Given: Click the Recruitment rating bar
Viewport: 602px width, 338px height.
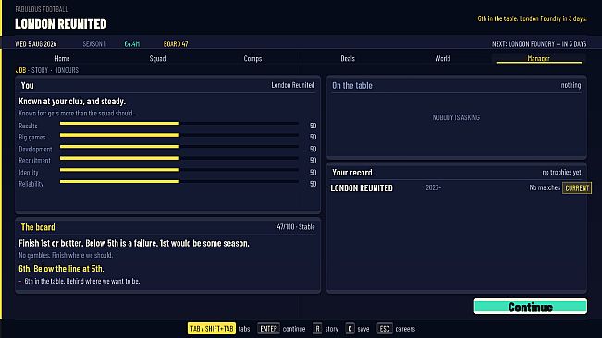Looking at the screenshot, I should pyautogui.click(x=179, y=158).
